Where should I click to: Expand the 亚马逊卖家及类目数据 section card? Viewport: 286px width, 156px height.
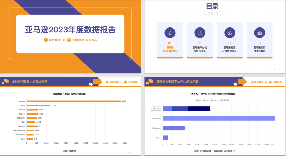click(260, 40)
